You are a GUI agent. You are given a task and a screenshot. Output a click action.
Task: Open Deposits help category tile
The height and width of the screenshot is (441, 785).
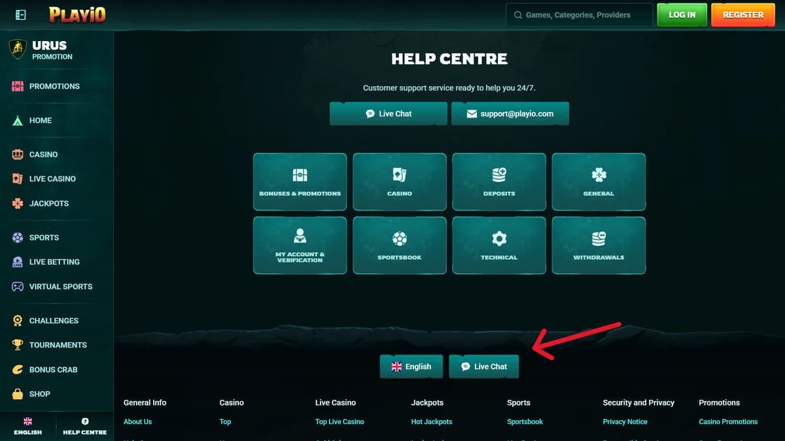click(x=499, y=182)
